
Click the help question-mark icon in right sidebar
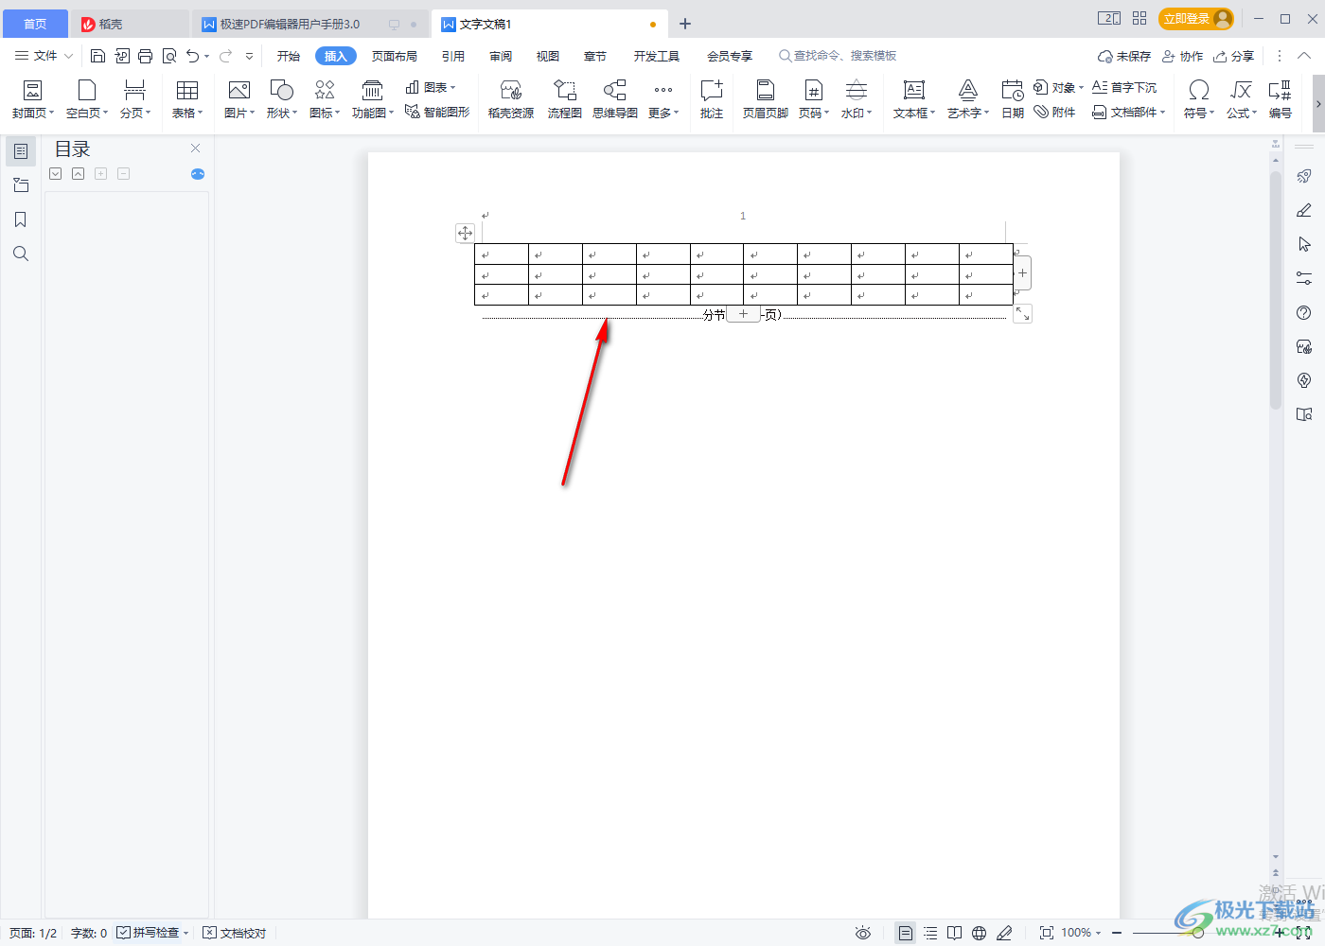[x=1304, y=312]
